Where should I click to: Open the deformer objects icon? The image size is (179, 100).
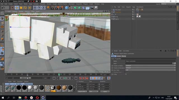tap(83, 8)
